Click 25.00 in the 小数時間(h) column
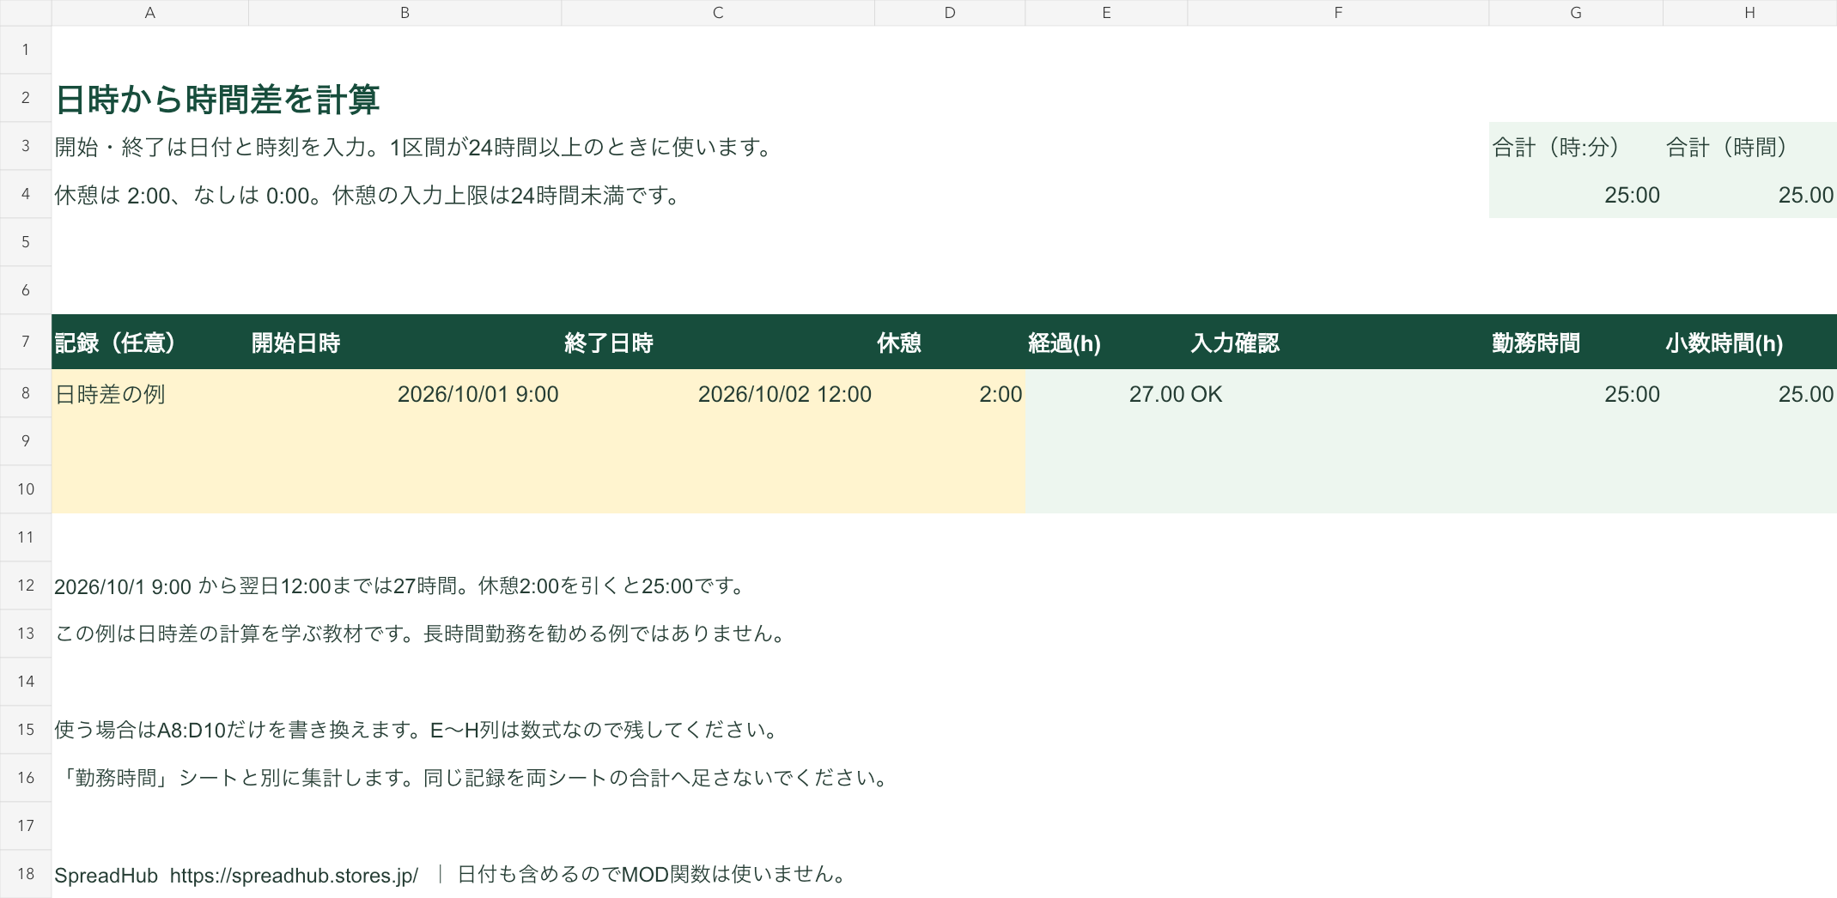Image resolution: width=1837 pixels, height=898 pixels. pyautogui.click(x=1805, y=394)
